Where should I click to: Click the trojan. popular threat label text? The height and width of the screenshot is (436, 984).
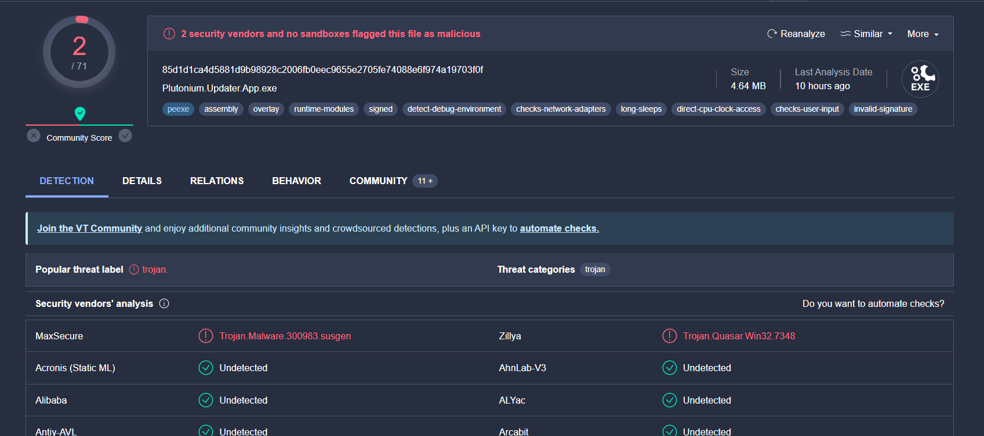tap(155, 269)
